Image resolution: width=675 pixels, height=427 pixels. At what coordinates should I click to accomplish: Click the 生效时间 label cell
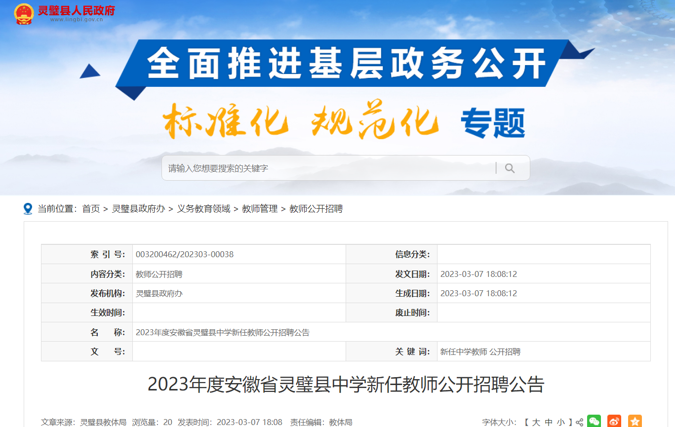[87, 312]
